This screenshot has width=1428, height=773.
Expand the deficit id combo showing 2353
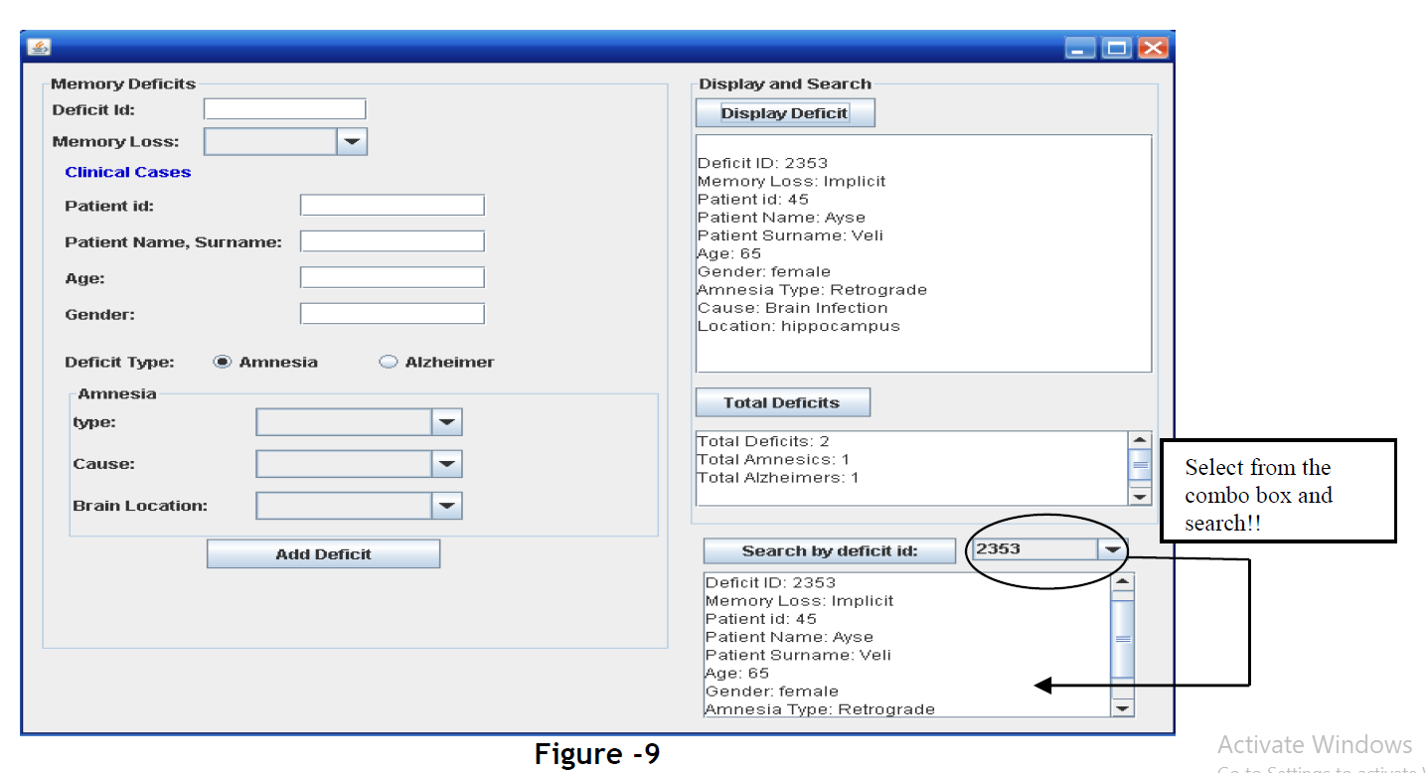(1111, 548)
